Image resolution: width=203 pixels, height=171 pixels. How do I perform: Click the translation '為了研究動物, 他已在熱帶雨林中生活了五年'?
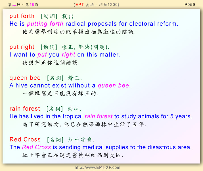click(84, 124)
